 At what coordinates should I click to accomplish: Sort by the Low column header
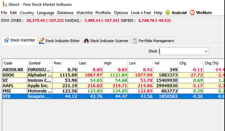pyautogui.click(x=140, y=63)
